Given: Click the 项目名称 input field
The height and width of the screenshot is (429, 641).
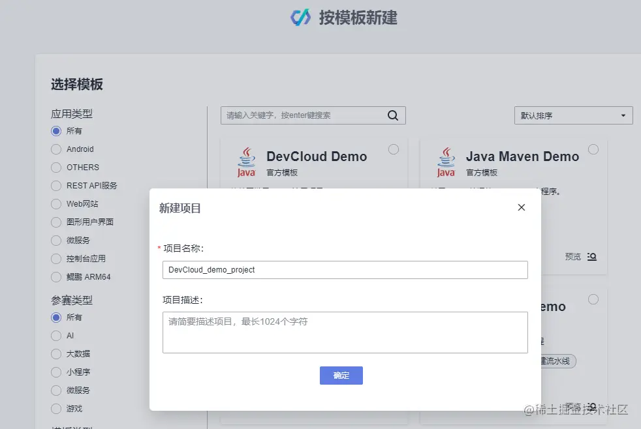Looking at the screenshot, I should 345,270.
